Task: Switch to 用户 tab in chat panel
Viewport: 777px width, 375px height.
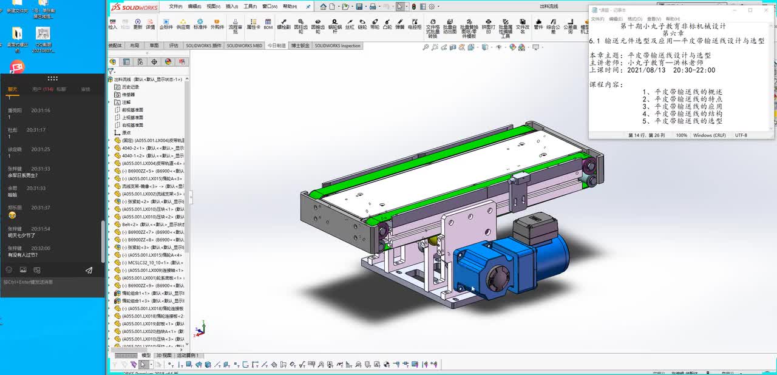Action: pyautogui.click(x=42, y=89)
